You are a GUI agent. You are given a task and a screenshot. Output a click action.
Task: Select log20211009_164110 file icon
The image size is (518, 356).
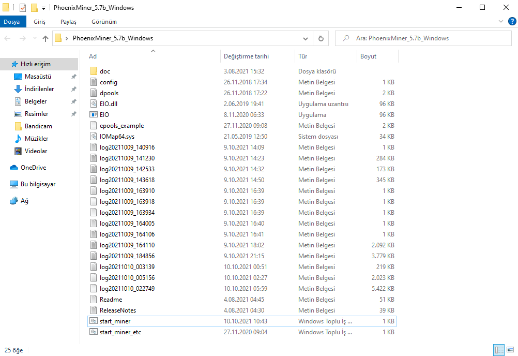click(94, 245)
